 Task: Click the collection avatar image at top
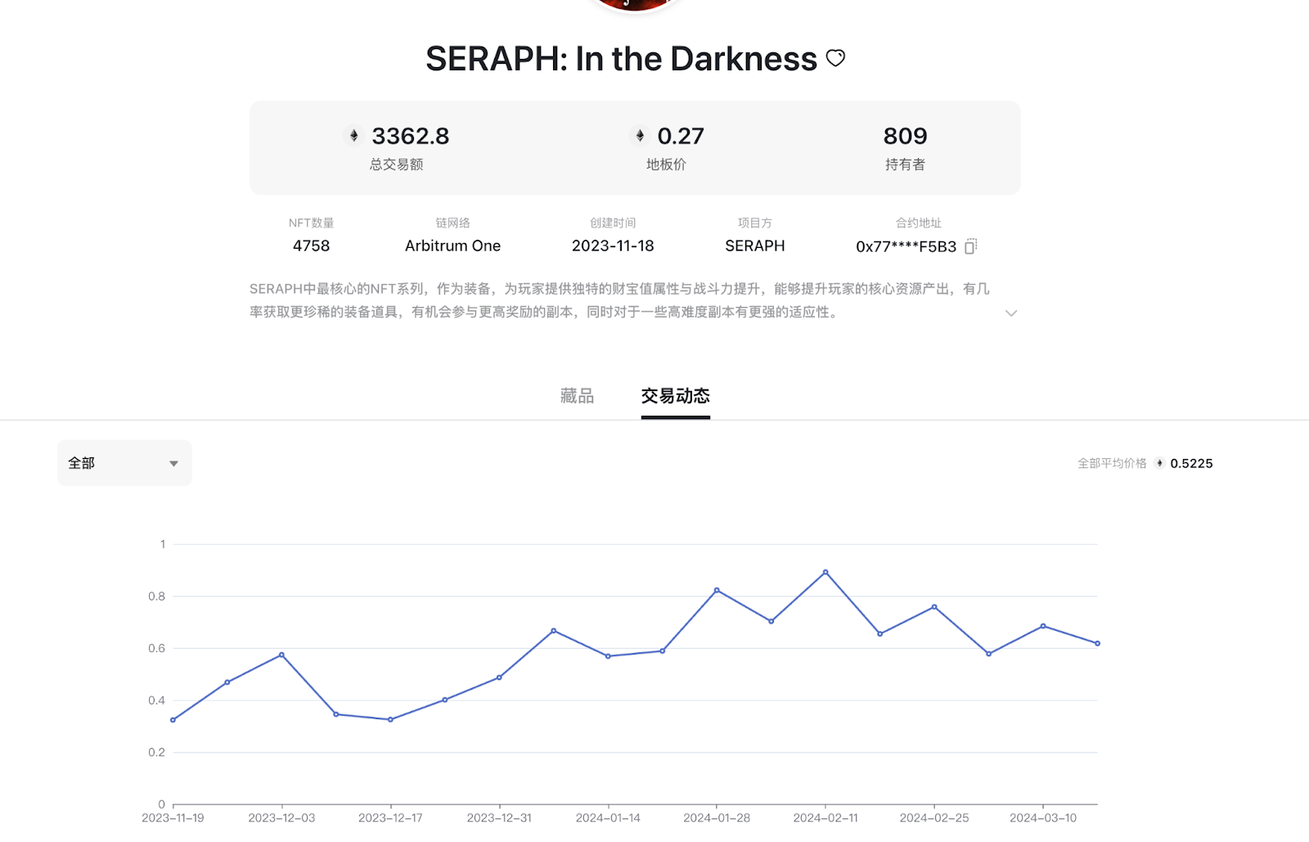pyautogui.click(x=635, y=4)
